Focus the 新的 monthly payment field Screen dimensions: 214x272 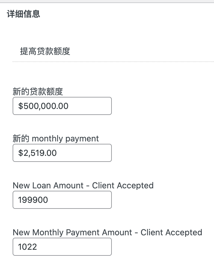pos(62,153)
